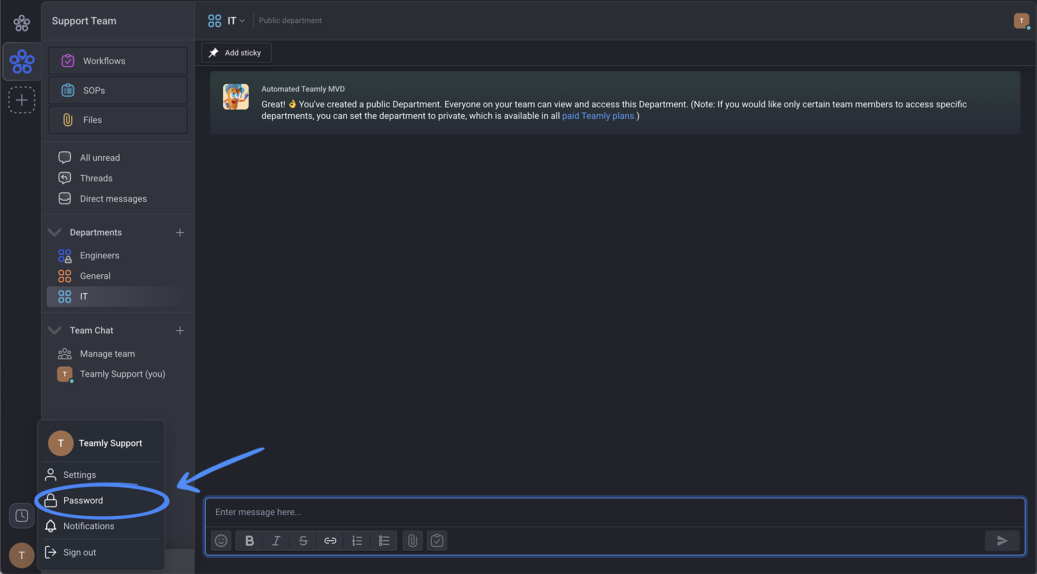Open SOPs section

click(x=118, y=90)
